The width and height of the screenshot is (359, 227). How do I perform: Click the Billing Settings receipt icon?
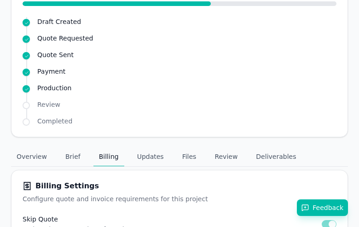(x=27, y=186)
